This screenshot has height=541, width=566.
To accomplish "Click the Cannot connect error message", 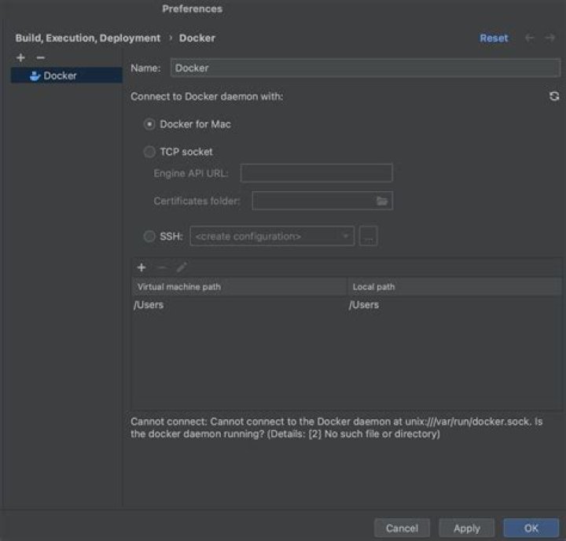I will (x=336, y=428).
